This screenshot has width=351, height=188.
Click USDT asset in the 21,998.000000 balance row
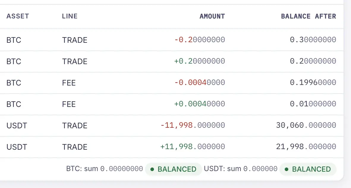(x=17, y=147)
